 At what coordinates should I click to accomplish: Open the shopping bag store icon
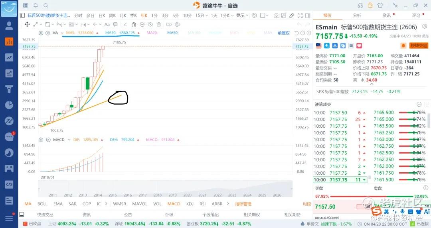click(370, 5)
